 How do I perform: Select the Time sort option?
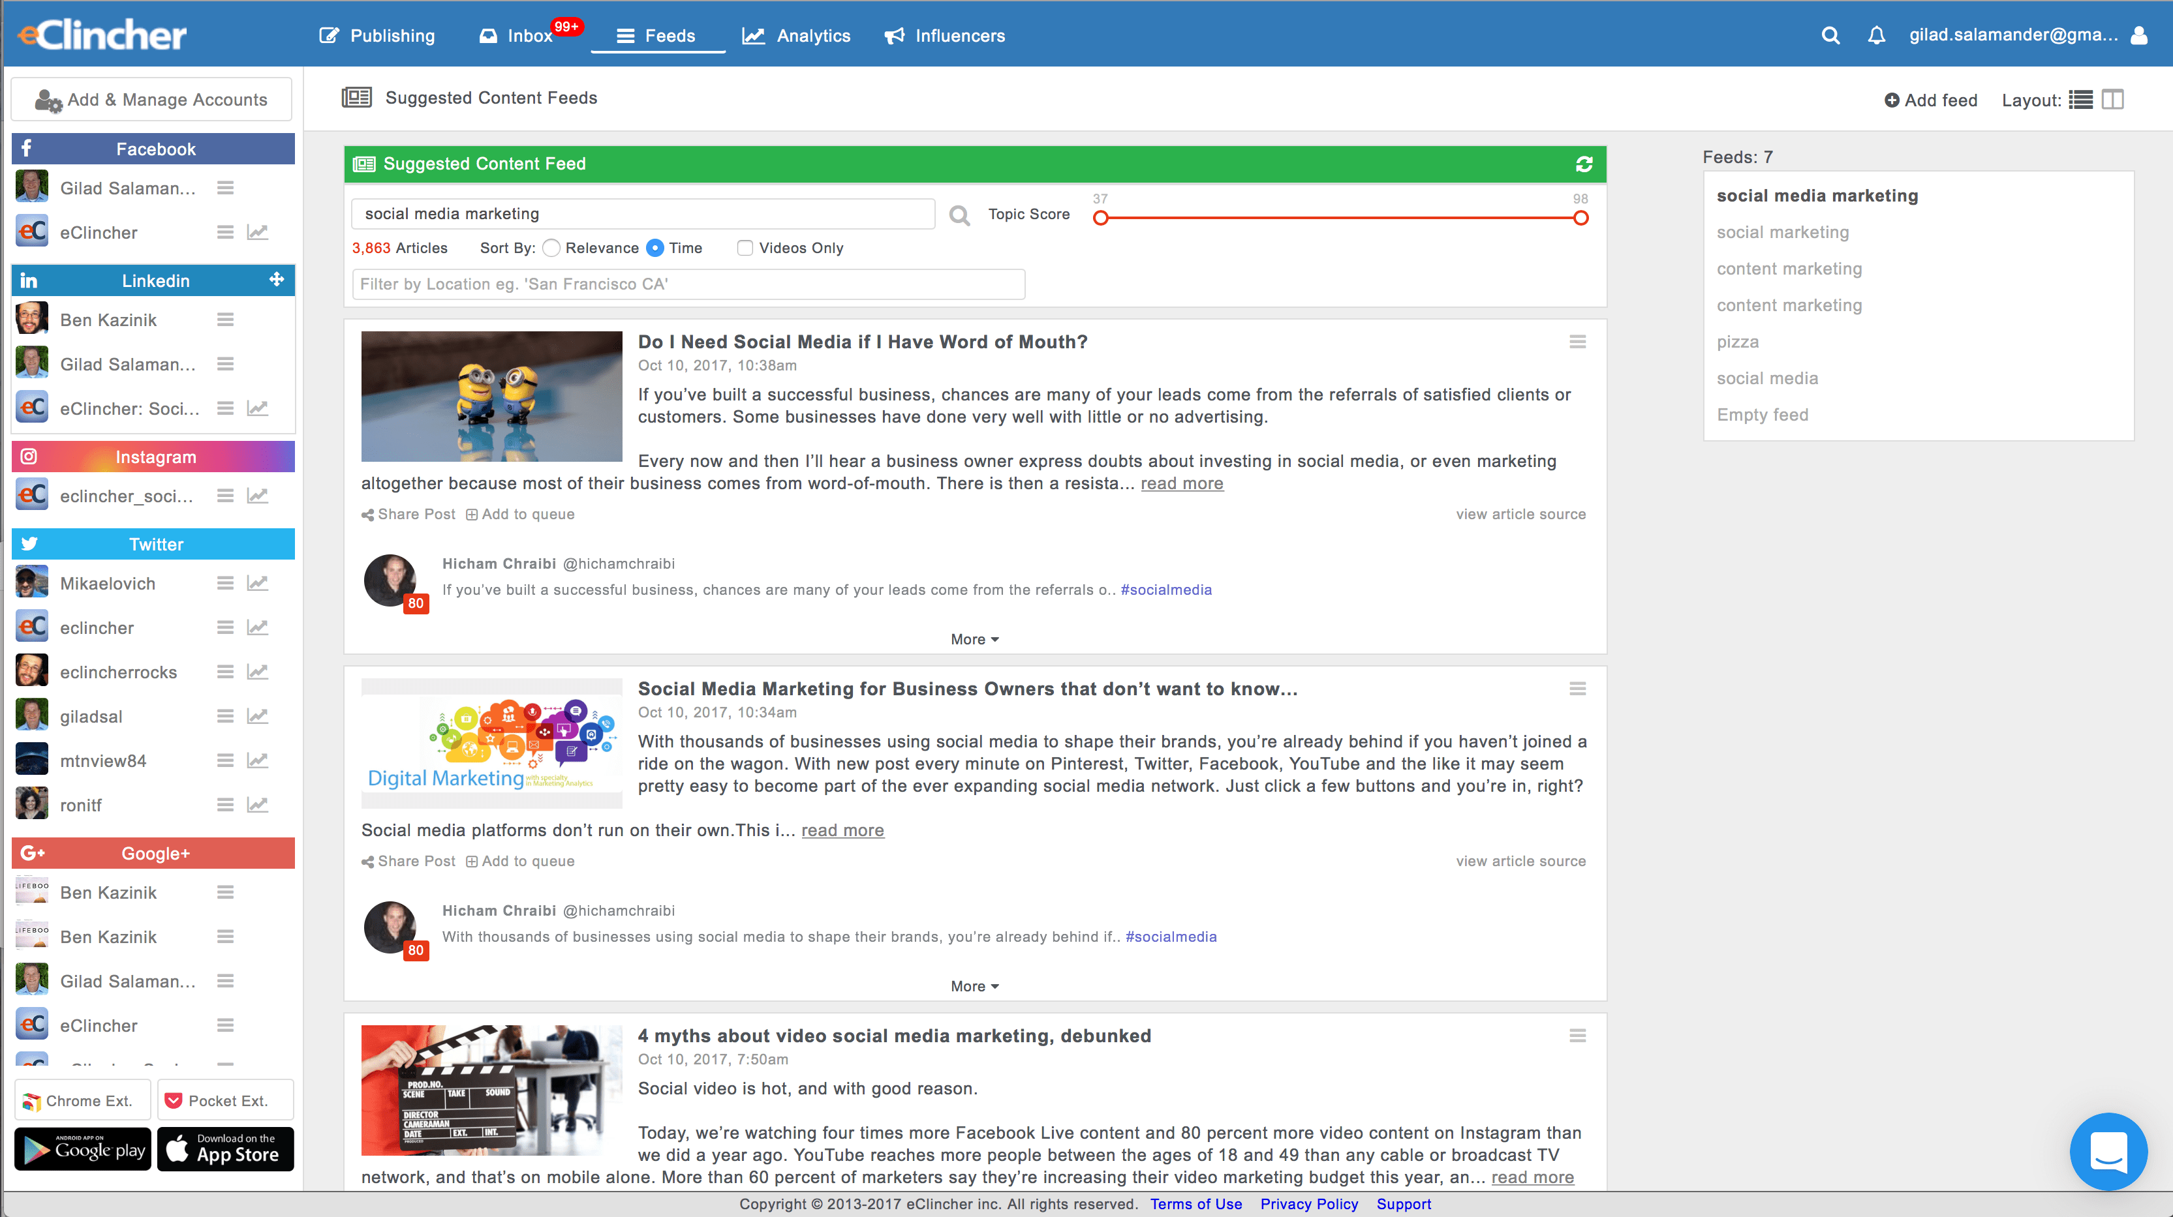tap(655, 248)
